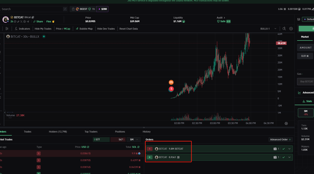314x174 pixels.
Task: Click the clipboard icon beside BEEST
Action: pos(73,9)
